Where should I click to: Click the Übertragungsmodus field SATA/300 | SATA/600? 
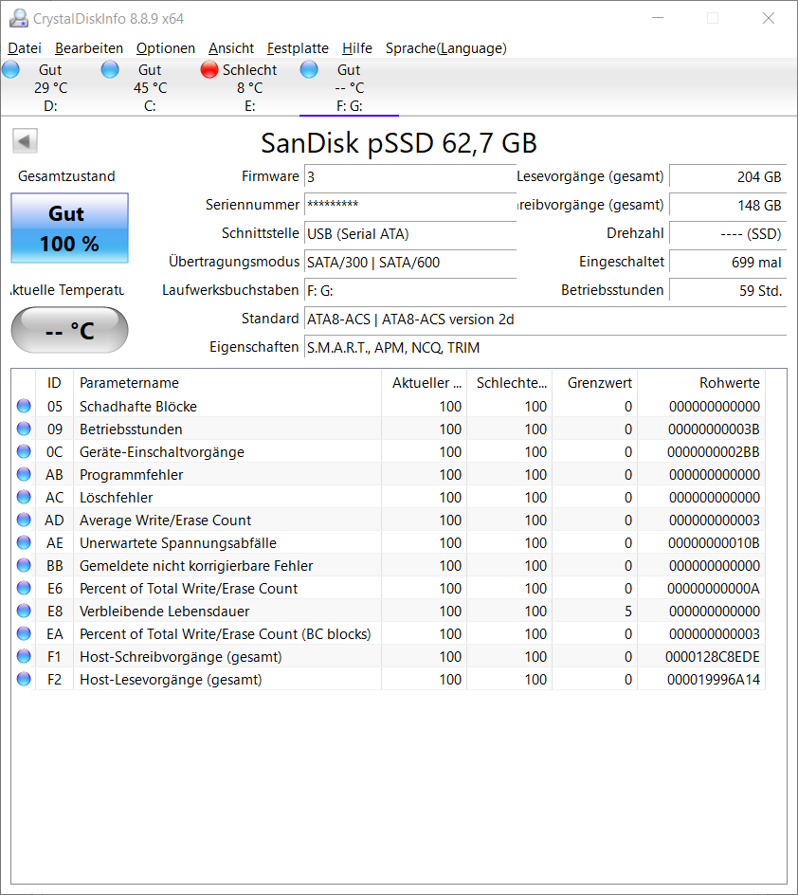point(410,262)
